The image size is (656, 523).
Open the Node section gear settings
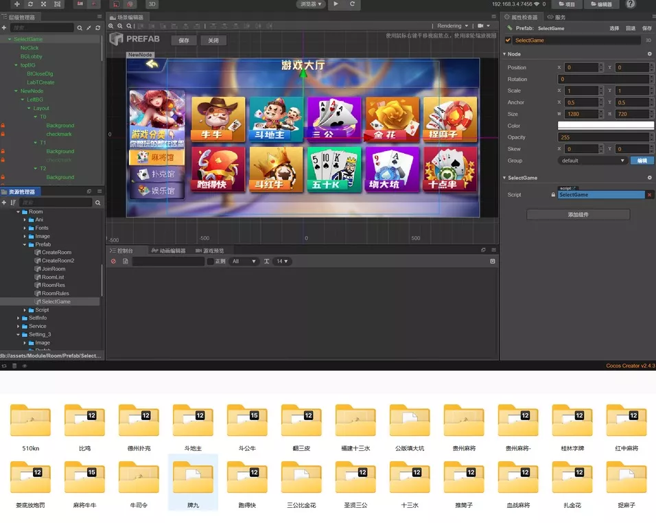650,54
